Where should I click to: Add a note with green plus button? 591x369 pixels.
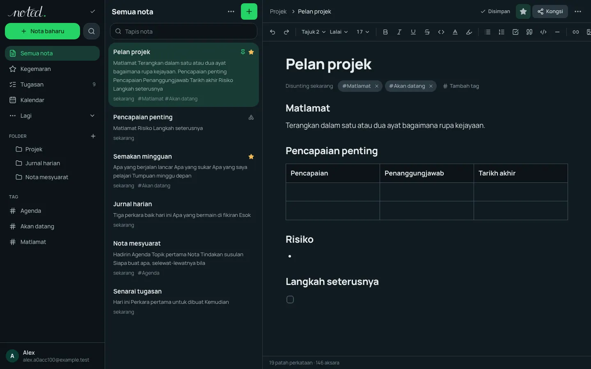click(249, 11)
